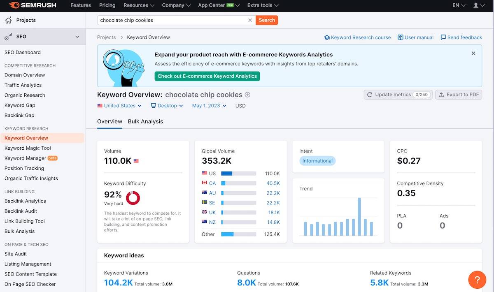Click the NZ 14.8K volume link
The height and width of the screenshot is (292, 494).
point(273,222)
